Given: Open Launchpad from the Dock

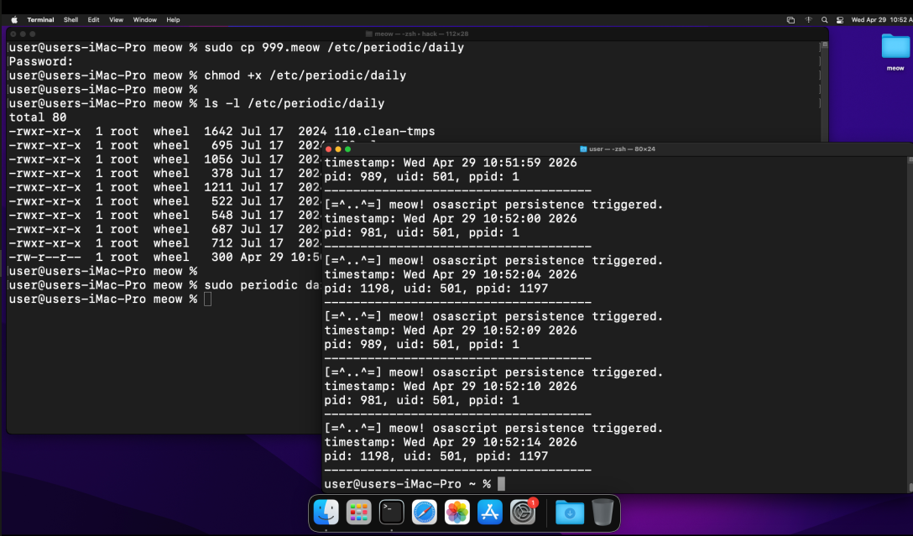Looking at the screenshot, I should 358,513.
